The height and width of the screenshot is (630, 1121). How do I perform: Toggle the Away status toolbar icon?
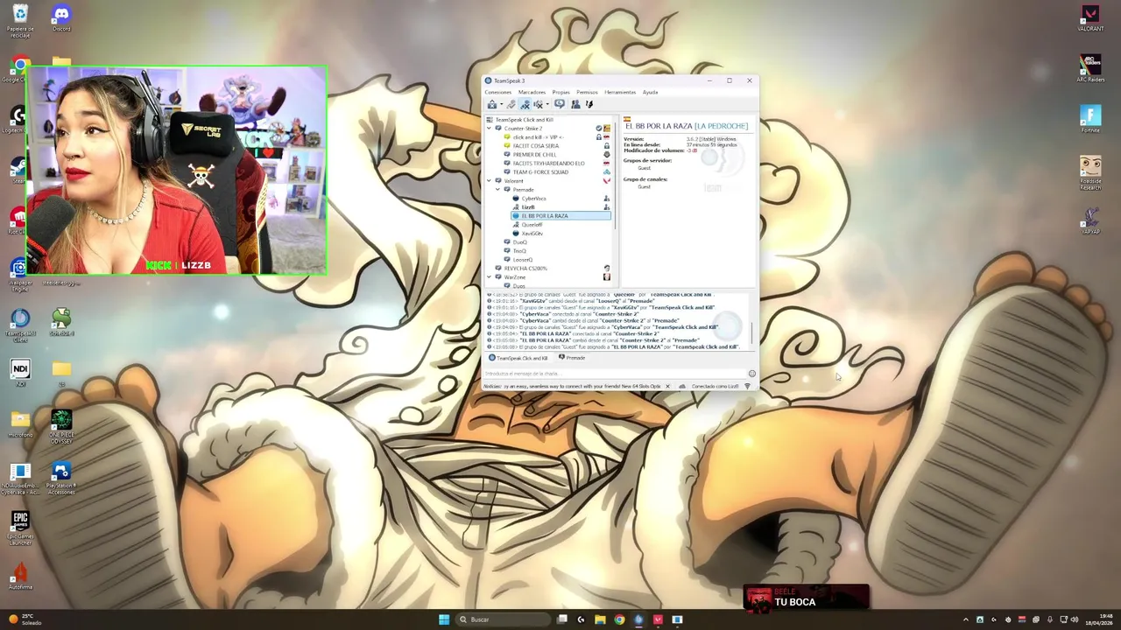pos(525,104)
